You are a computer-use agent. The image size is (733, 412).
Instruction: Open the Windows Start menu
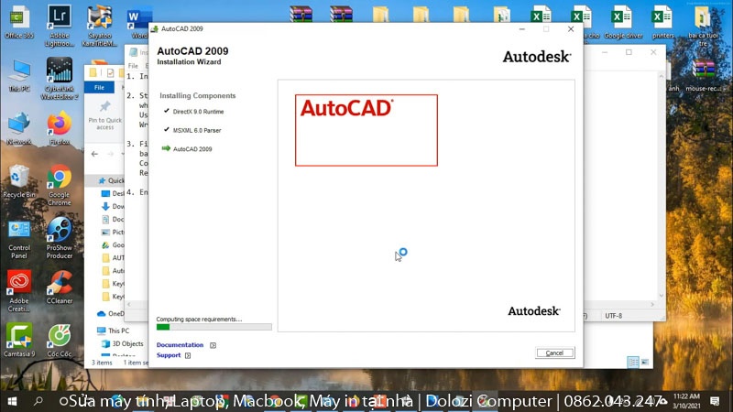click(x=12, y=401)
